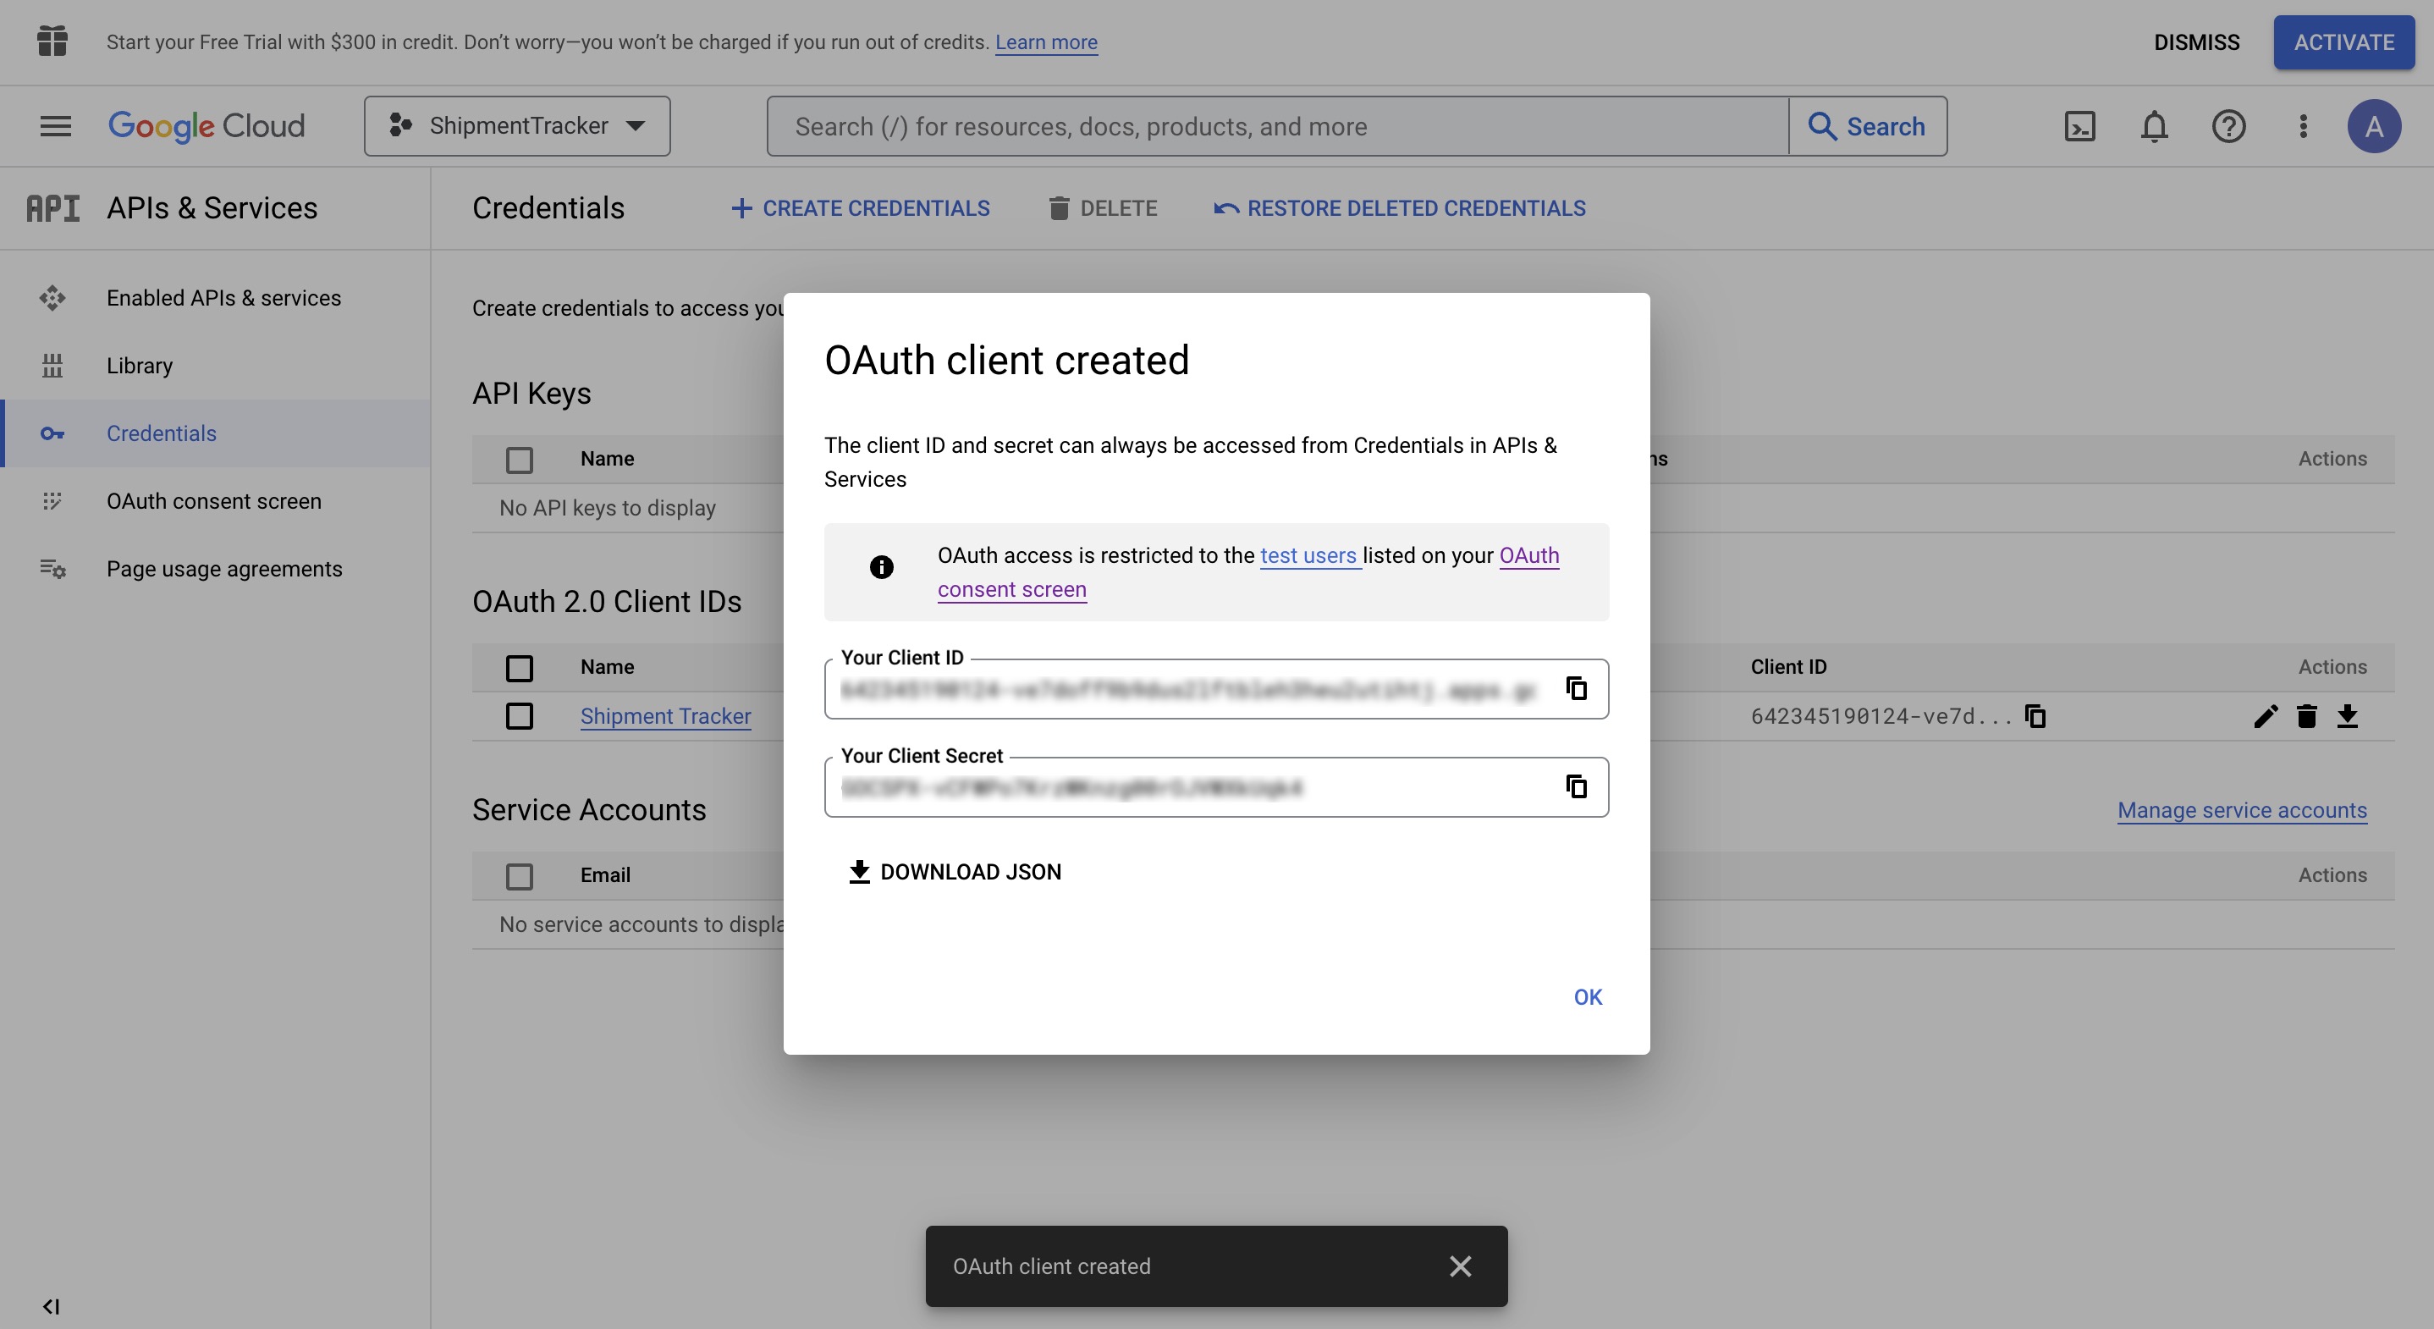Download the Shipment Tracker client JSON

point(2349,715)
